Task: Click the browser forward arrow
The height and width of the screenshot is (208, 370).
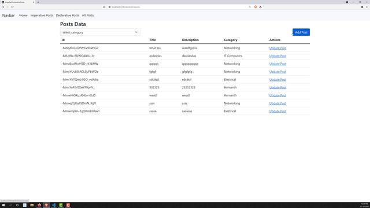Action: coord(8,7)
